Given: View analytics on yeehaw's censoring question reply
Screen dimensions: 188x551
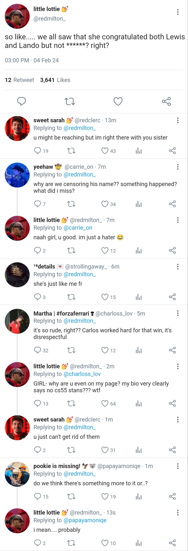Looking at the screenshot, I should pyautogui.click(x=139, y=204).
